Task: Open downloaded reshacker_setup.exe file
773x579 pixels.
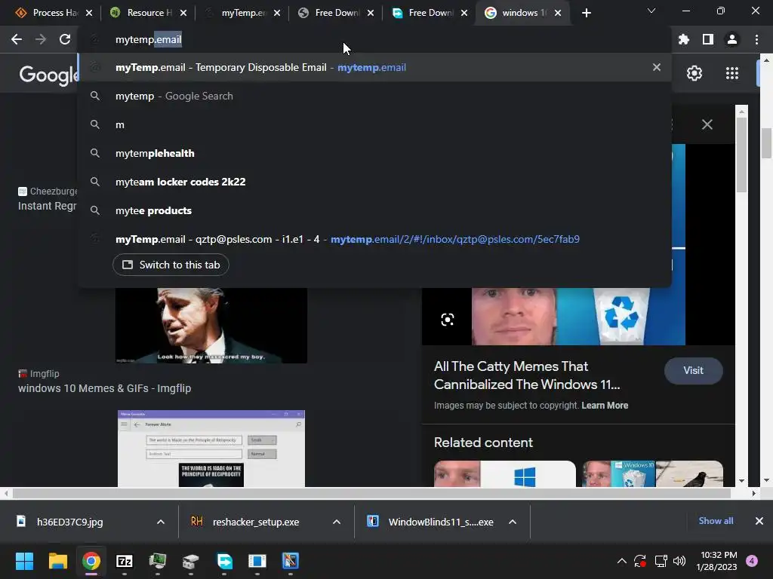Action: (256, 522)
